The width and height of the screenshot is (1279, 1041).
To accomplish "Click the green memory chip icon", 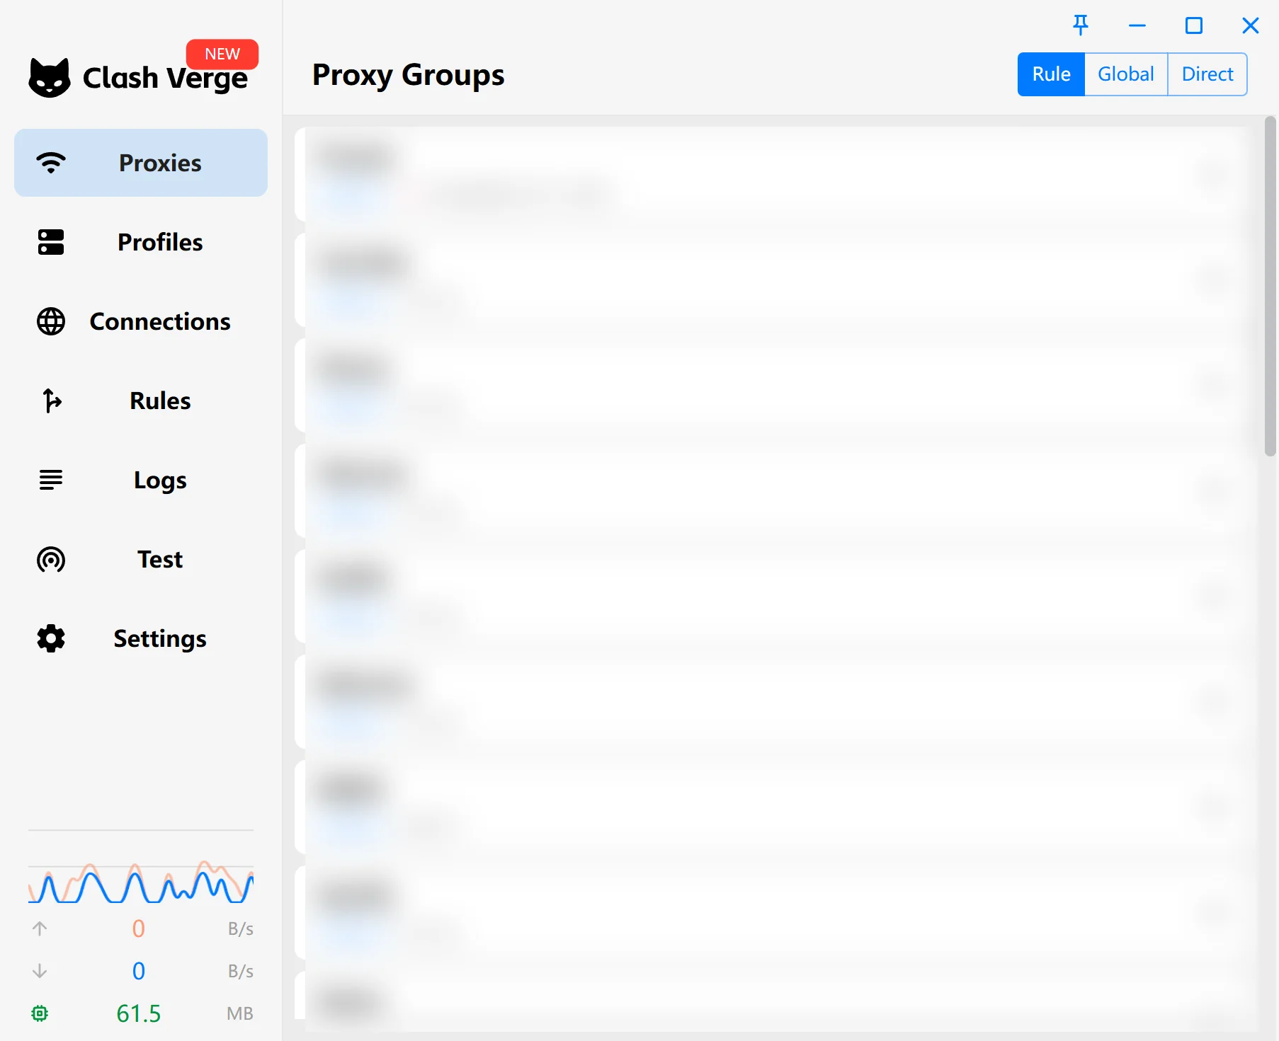I will [x=40, y=1013].
